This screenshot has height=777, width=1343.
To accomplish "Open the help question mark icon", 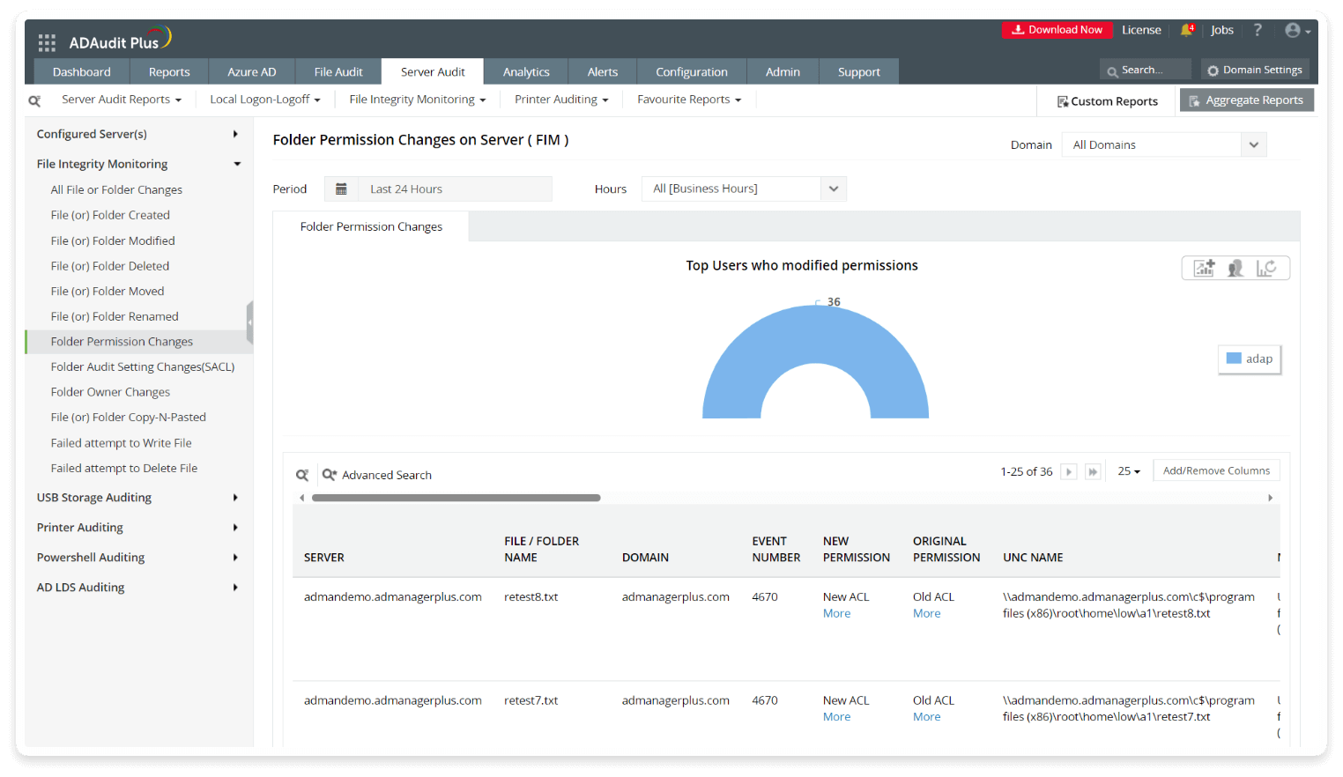I will (1258, 30).
